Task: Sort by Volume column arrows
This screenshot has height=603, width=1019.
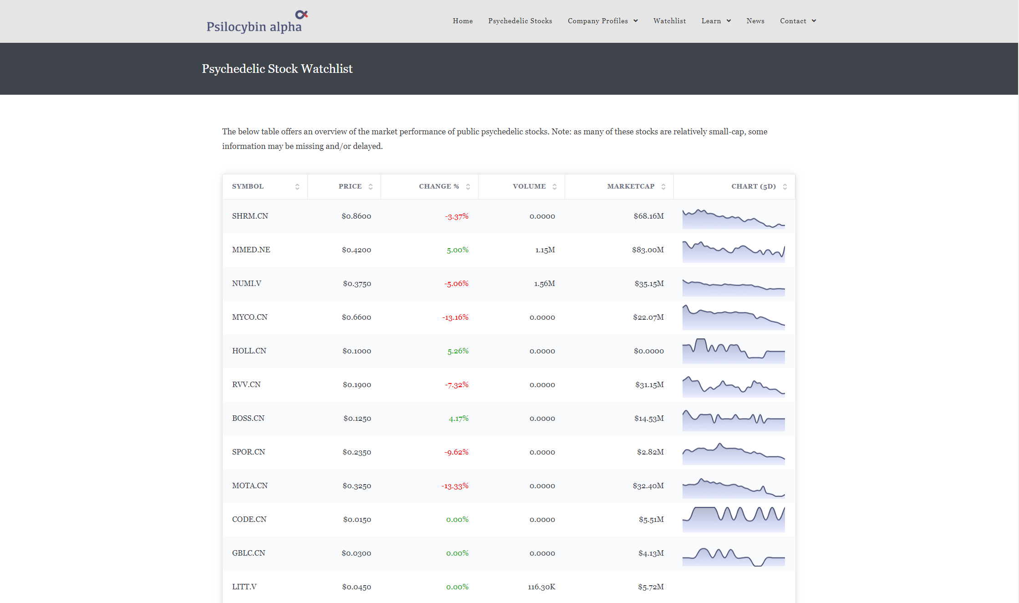Action: [555, 187]
